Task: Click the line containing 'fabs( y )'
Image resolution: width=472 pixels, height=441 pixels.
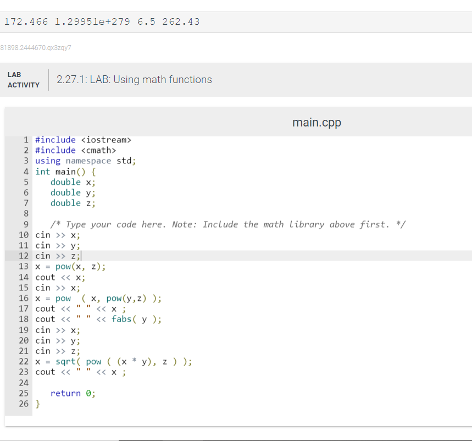Action: (x=98, y=319)
